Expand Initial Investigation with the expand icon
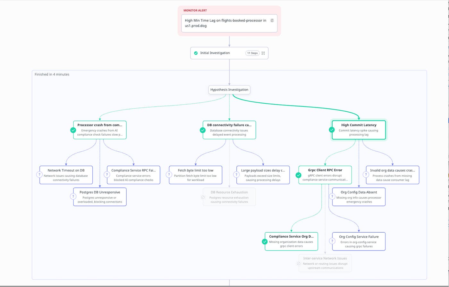Image resolution: width=449 pixels, height=287 pixels. [x=263, y=53]
